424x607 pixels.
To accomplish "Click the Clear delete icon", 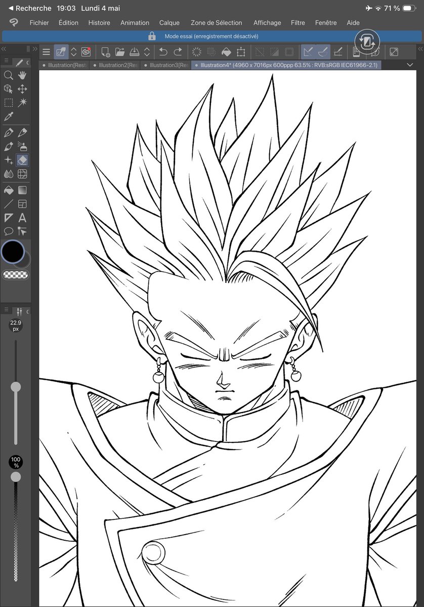I will click(x=196, y=52).
